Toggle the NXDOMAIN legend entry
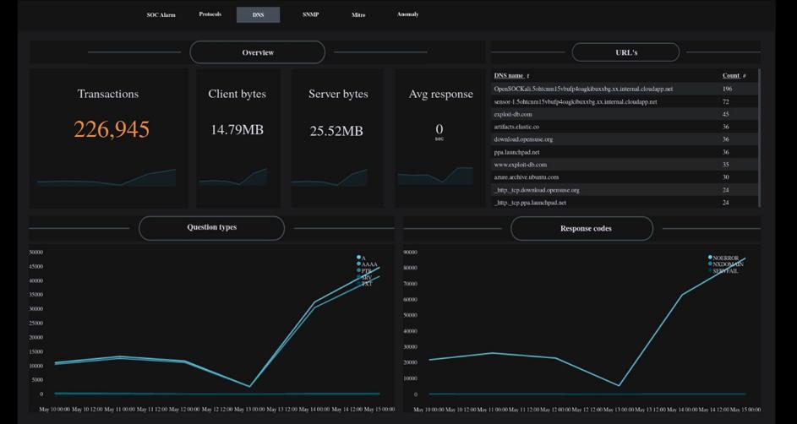Image resolution: width=797 pixels, height=424 pixels. (x=727, y=264)
